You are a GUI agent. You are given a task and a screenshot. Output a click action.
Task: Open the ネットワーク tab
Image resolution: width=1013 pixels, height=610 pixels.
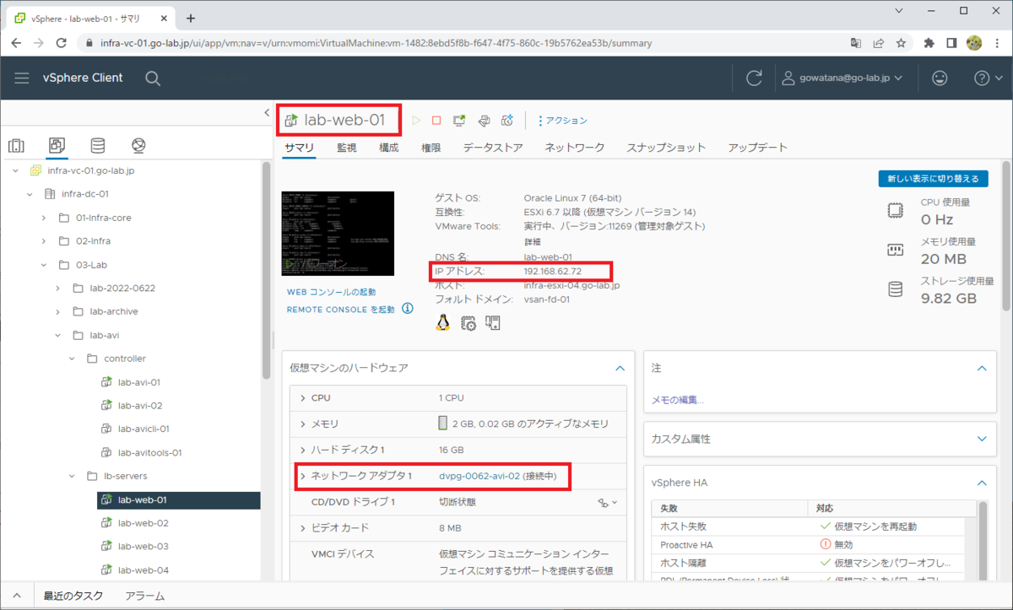(x=575, y=148)
